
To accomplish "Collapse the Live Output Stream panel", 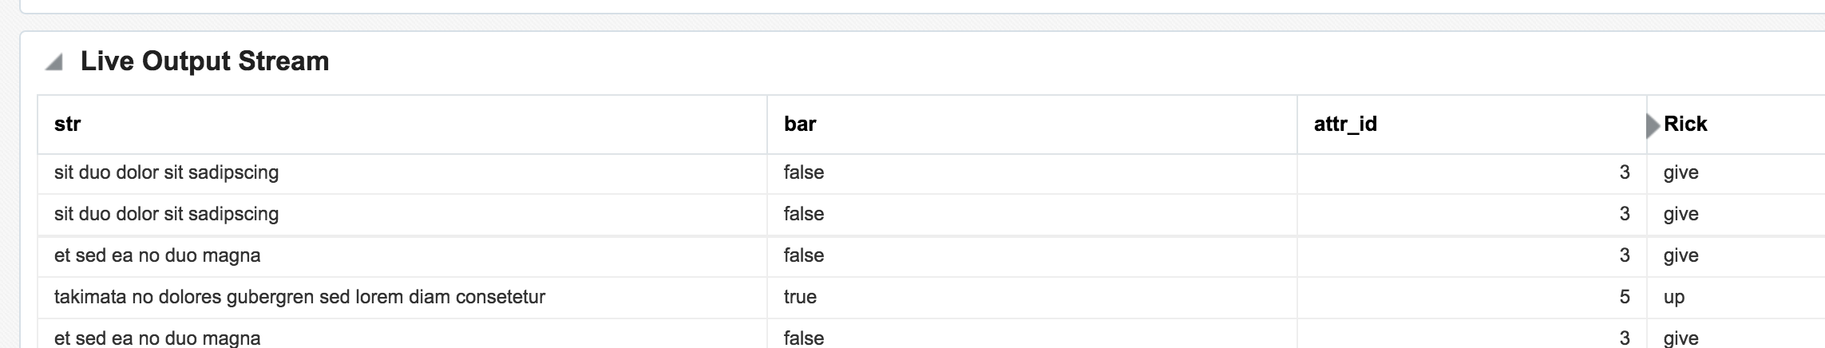I will (54, 62).
